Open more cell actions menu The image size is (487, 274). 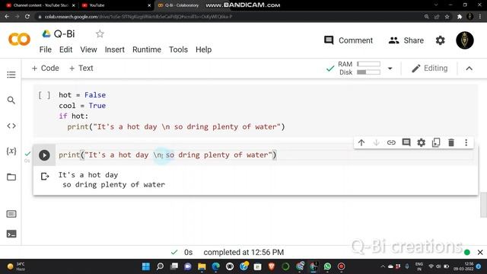pyautogui.click(x=466, y=143)
